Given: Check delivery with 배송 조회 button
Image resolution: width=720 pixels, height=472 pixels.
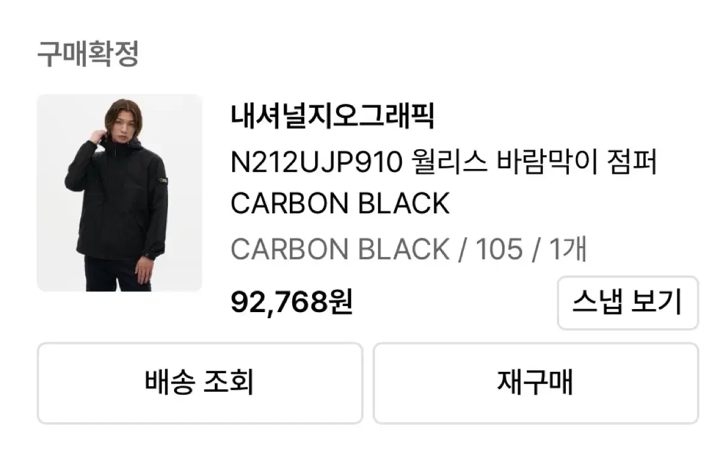Looking at the screenshot, I should [x=200, y=383].
